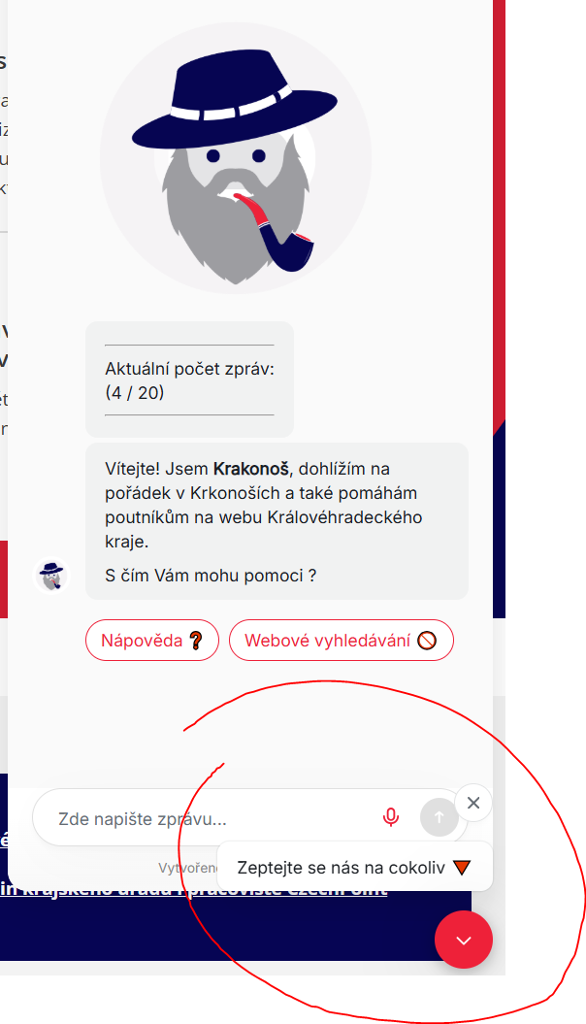Collapse the chat with red chevron button
The width and height of the screenshot is (586, 1024).
464,941
